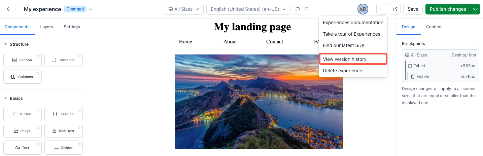Open the All Sizes dropdown
The height and width of the screenshot is (156, 483).
(184, 9)
